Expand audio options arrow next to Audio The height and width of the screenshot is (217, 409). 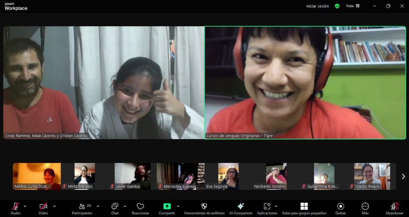pos(25,206)
